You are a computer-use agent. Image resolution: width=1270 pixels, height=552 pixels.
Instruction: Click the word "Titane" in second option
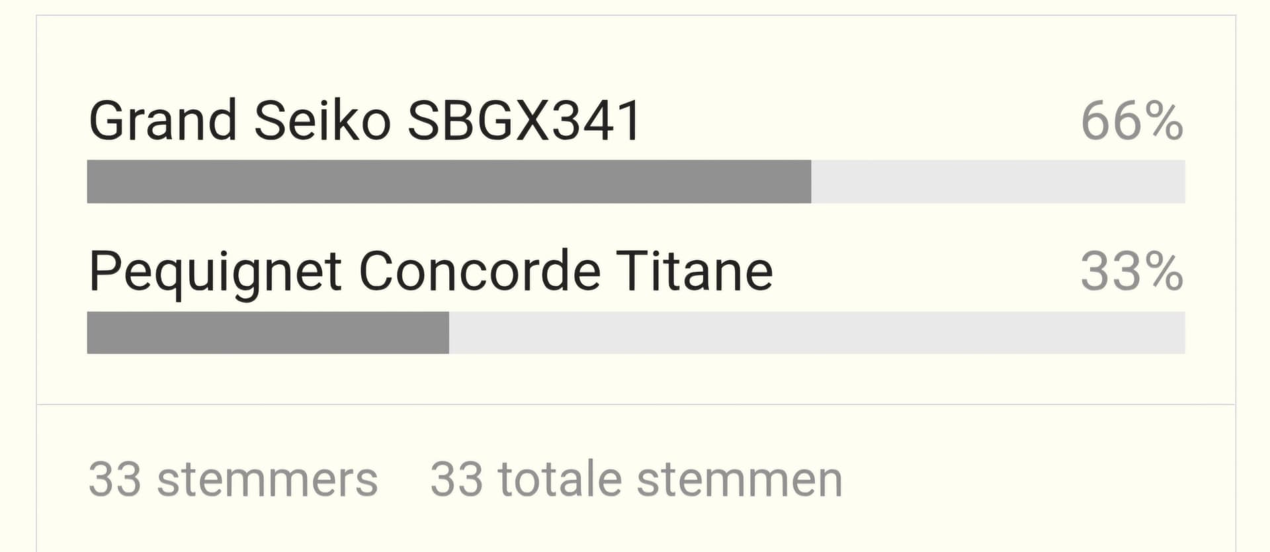[x=695, y=271]
